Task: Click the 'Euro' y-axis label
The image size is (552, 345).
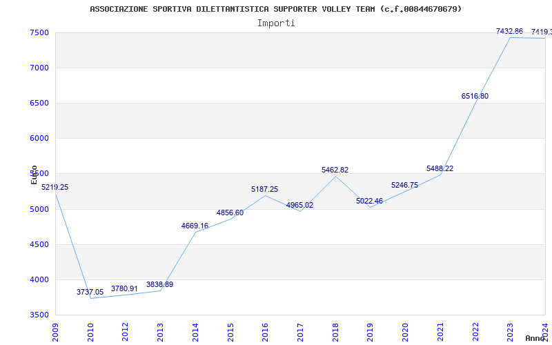Action: [x=34, y=175]
